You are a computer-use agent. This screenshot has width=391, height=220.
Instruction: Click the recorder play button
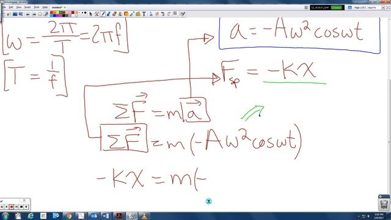click(26, 207)
